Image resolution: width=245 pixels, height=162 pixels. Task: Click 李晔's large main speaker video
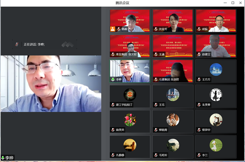(x=51, y=84)
